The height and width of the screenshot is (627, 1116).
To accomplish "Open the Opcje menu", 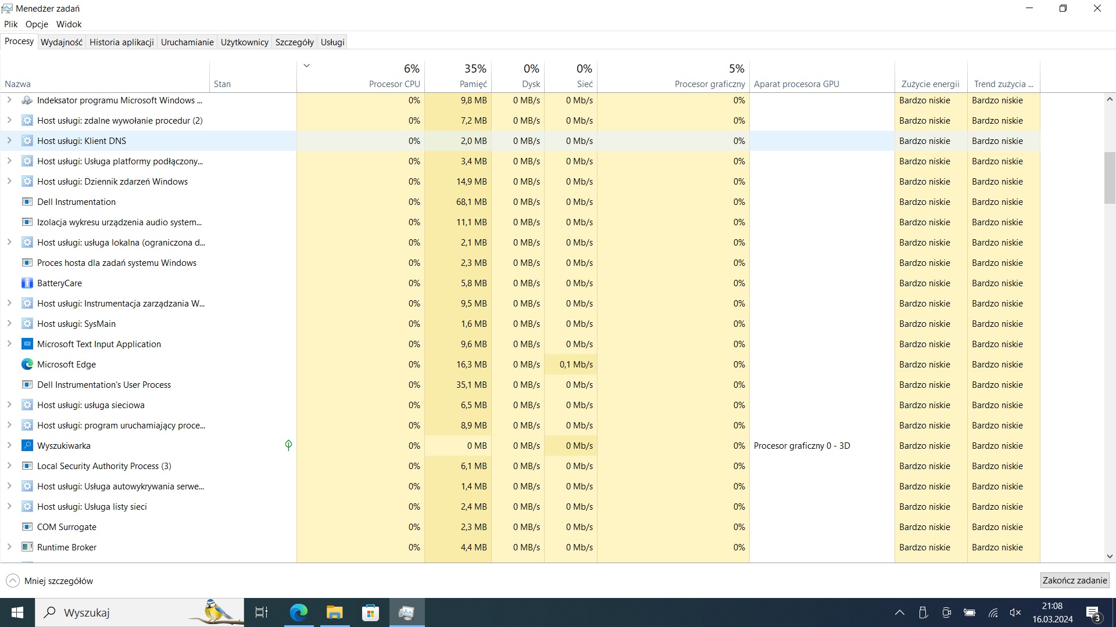I will tap(37, 24).
